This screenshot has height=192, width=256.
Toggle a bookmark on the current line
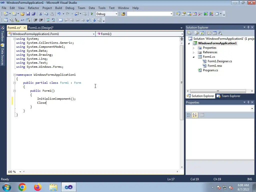tap(60, 20)
